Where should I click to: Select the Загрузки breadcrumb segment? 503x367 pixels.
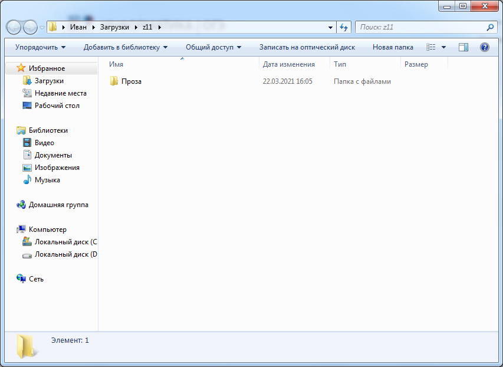coord(114,27)
